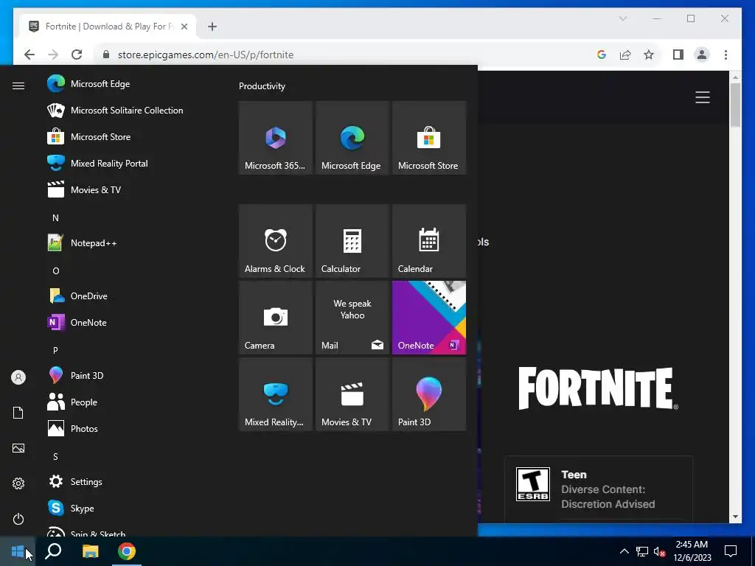Toggle Chrome side panel
Screen dimensions: 755x566
click(x=678, y=55)
